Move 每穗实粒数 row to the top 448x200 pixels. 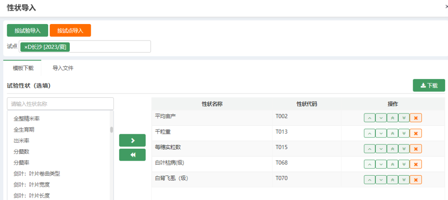[x=392, y=149]
